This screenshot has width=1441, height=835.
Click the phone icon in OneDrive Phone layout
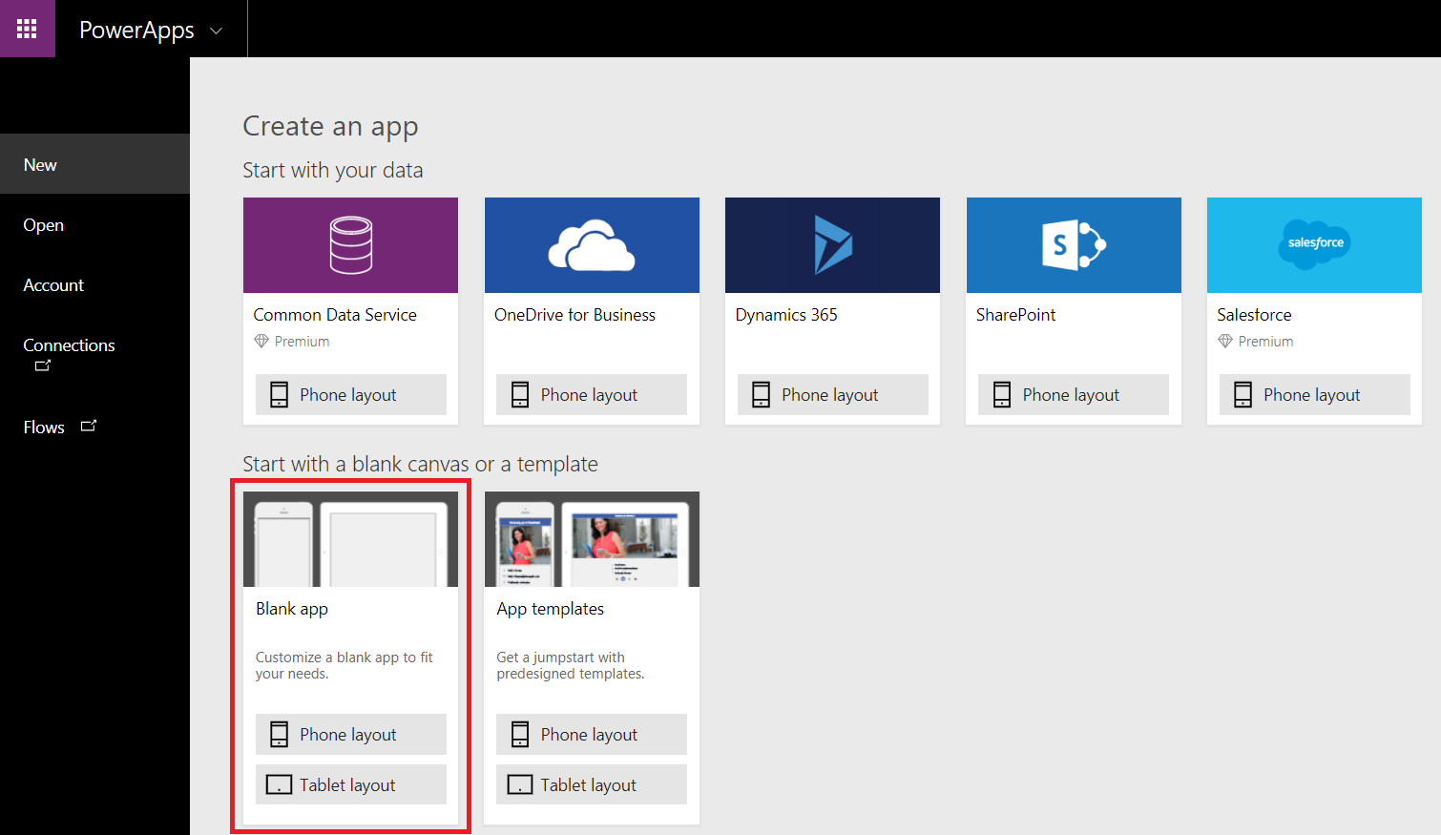coord(520,394)
